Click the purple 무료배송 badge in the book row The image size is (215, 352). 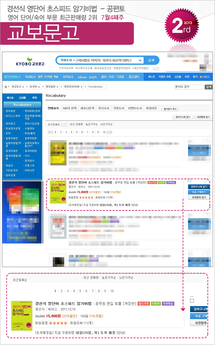(x=171, y=182)
